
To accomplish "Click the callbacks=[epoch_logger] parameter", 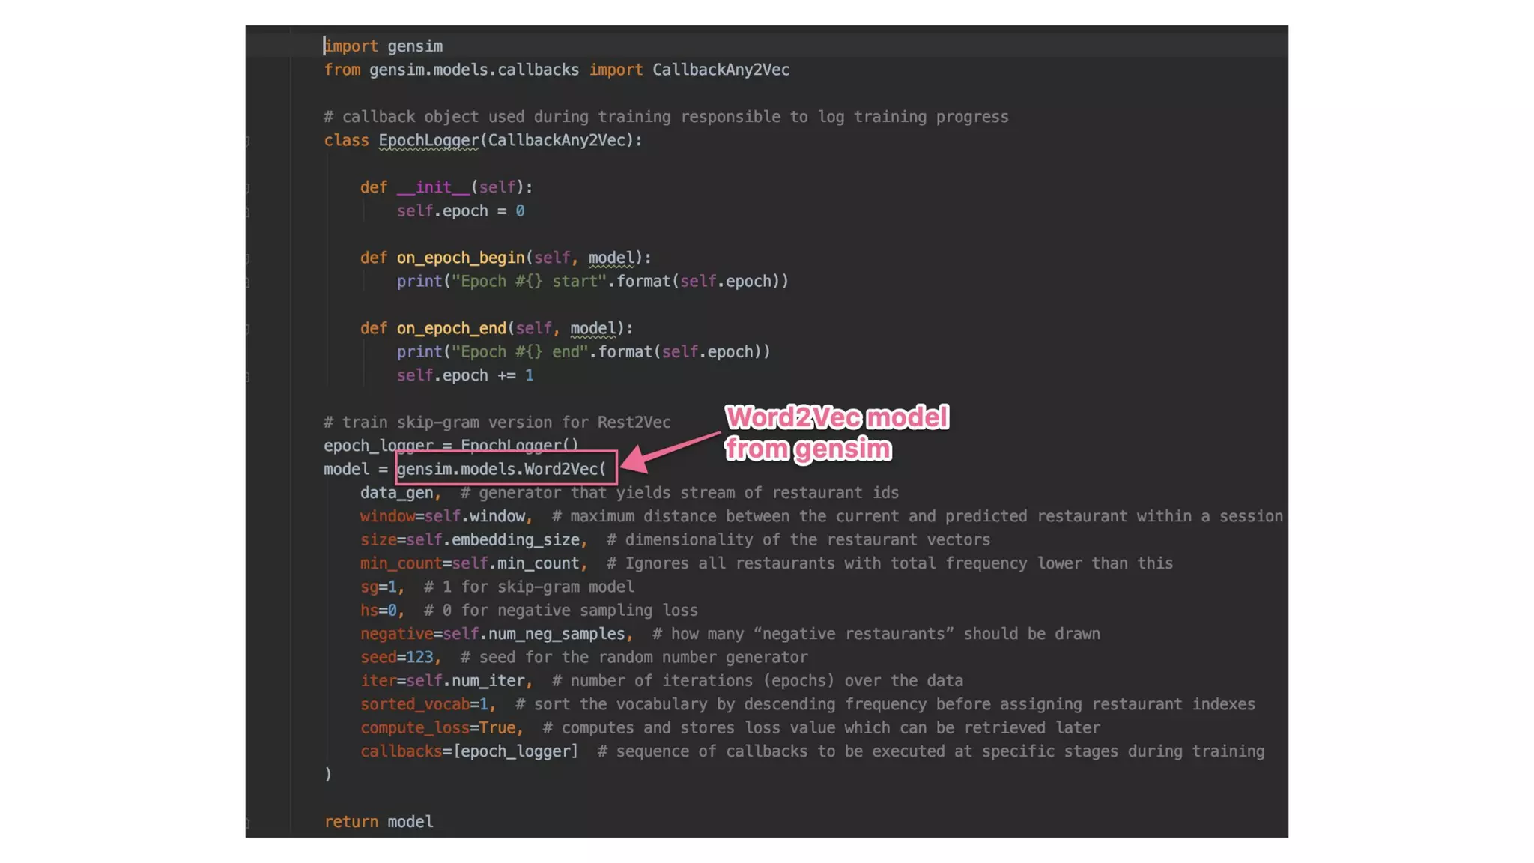I will coord(470,751).
